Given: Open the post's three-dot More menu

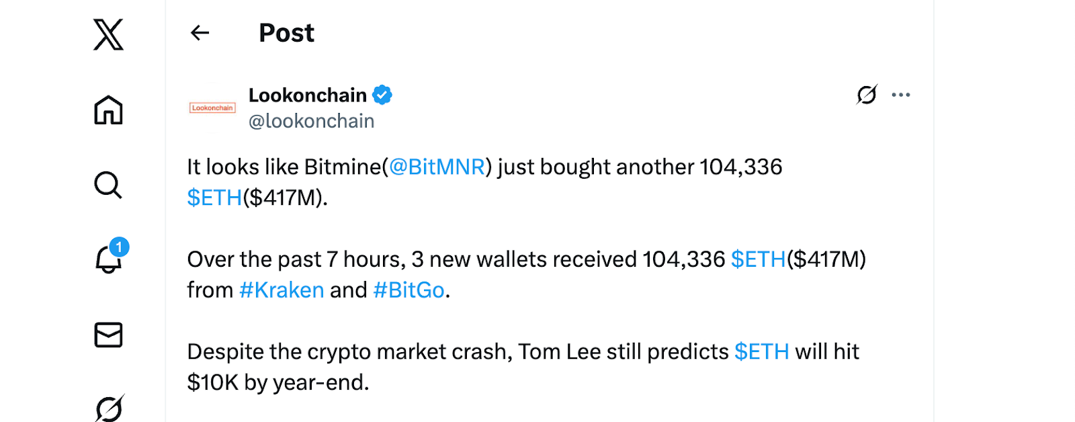Looking at the screenshot, I should (900, 95).
